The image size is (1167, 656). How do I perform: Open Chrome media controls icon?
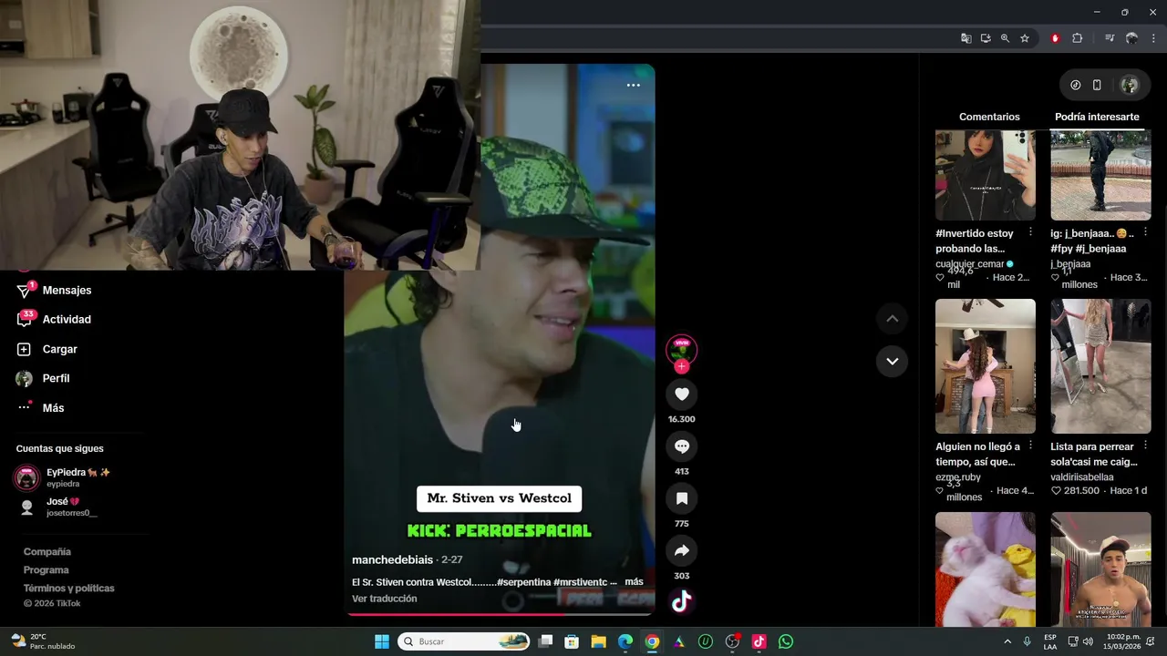coord(1110,38)
